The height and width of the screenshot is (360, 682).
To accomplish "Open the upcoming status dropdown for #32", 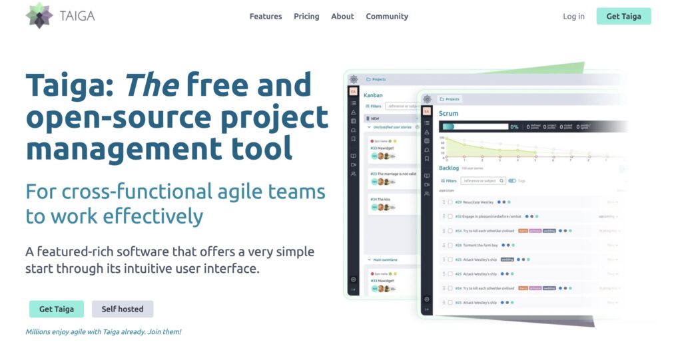I will pyautogui.click(x=608, y=216).
